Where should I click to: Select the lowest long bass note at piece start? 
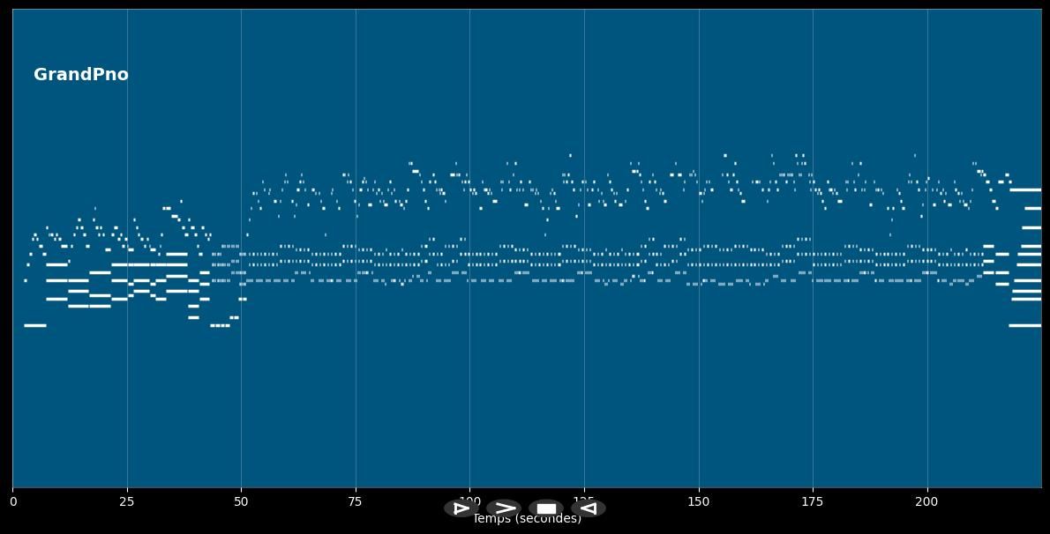point(34,325)
